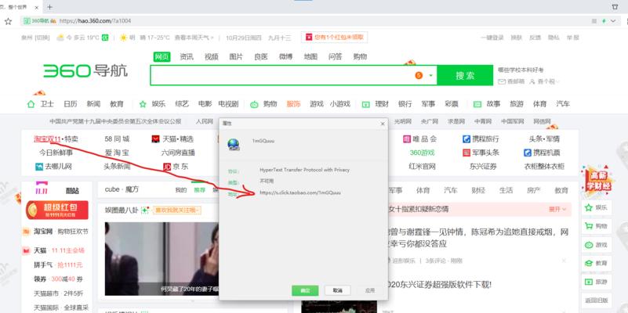This screenshot has height=313, width=628.
Task: Open the 旅游 shortcut in the right side panel
Action: coord(597,282)
